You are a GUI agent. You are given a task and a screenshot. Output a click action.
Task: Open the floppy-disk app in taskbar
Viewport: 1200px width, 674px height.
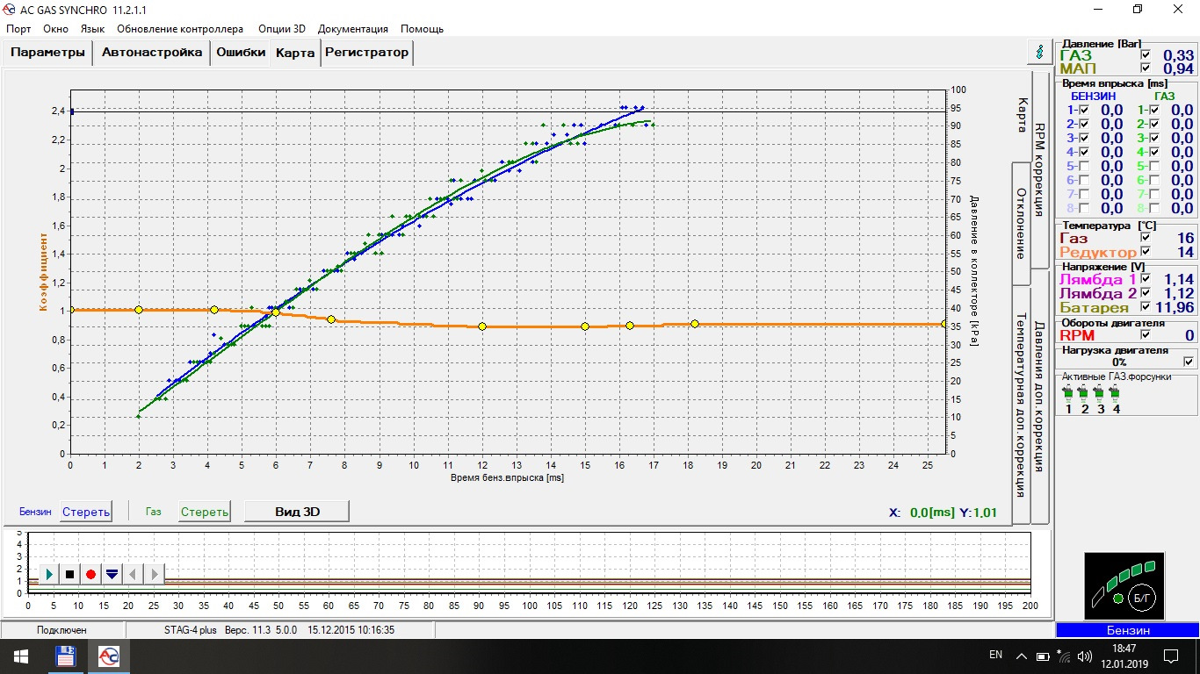(66, 656)
